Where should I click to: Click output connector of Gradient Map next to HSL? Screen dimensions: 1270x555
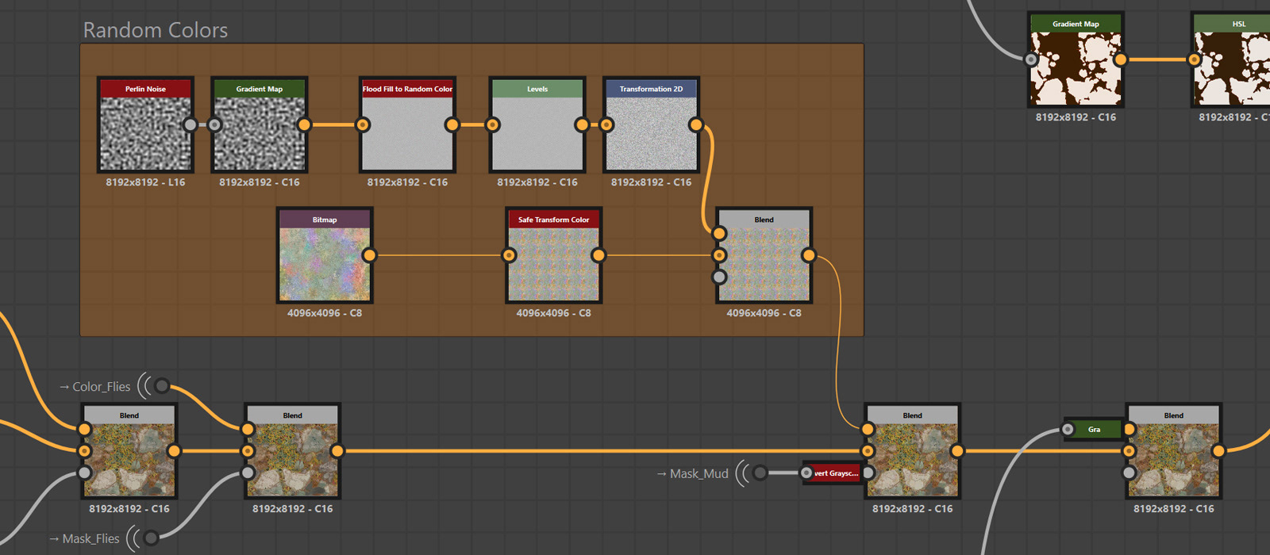1120,59
